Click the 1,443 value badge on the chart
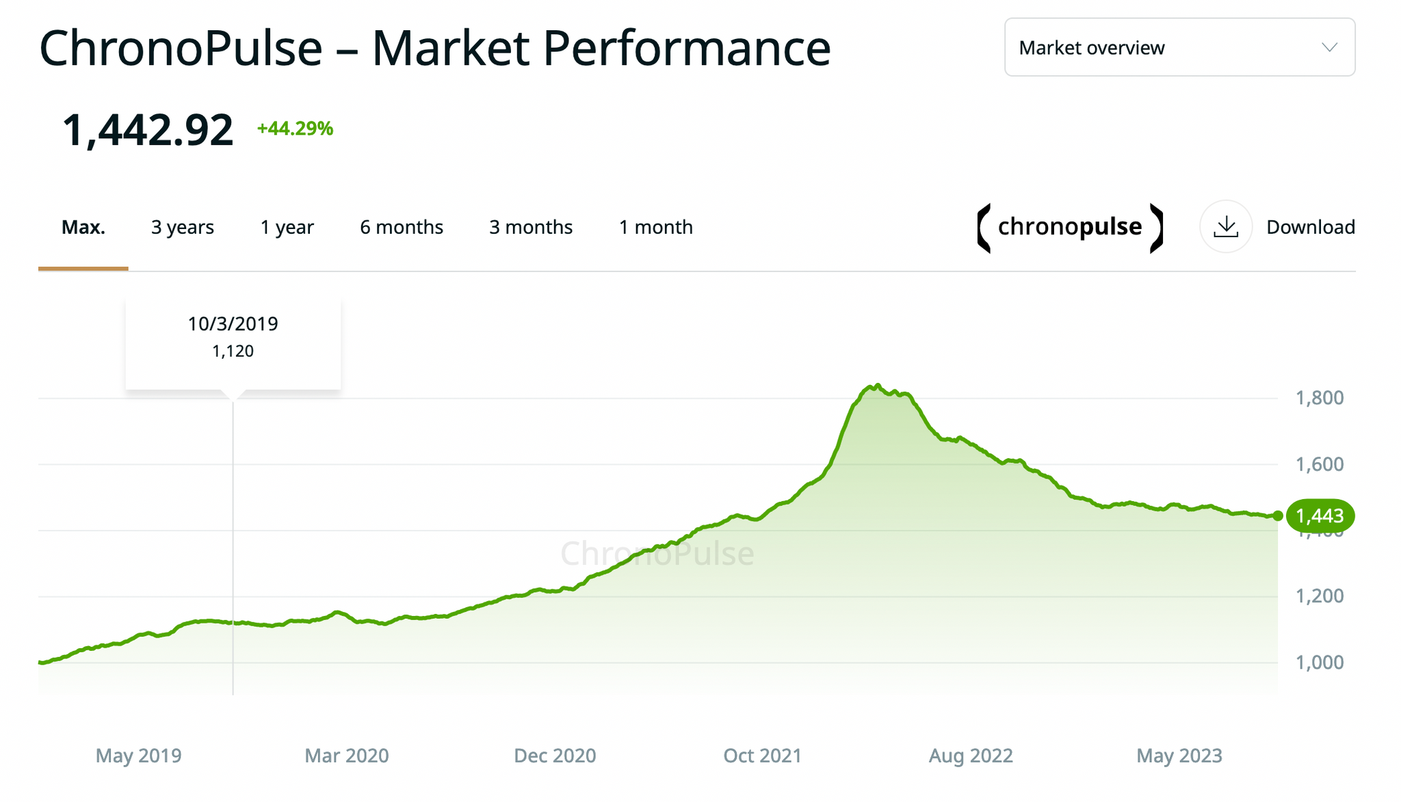 1320,516
